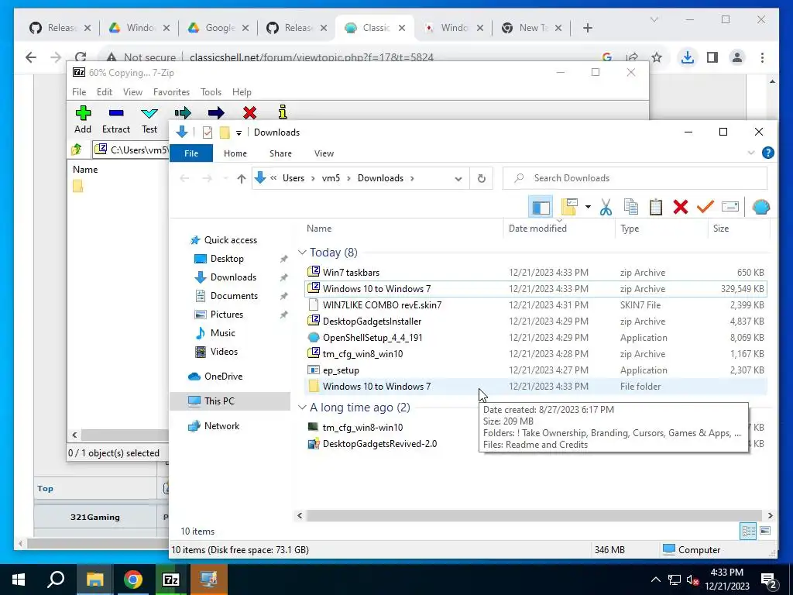Open the View ribbon tab in Explorer
The height and width of the screenshot is (595, 793).
pyautogui.click(x=324, y=153)
